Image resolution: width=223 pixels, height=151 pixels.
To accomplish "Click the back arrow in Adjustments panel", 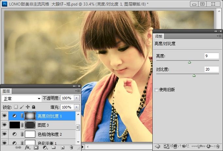I will click(x=157, y=146).
